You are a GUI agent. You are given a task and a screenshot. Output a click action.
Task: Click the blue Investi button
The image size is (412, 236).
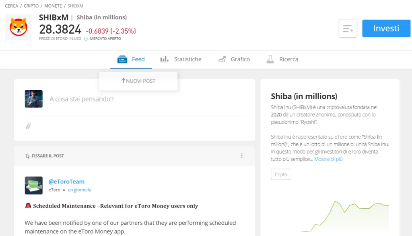coord(386,28)
